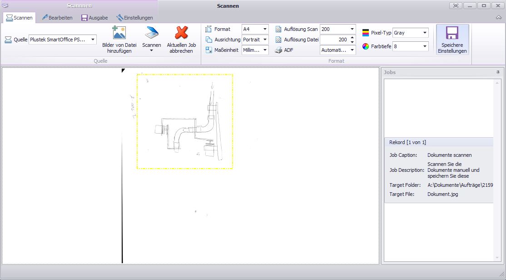Screen dimensions: 506x280
Task: Click the Scannen scanner icon
Action: coord(151,33)
